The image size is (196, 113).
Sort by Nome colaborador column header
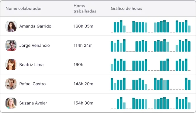[x=24, y=8]
